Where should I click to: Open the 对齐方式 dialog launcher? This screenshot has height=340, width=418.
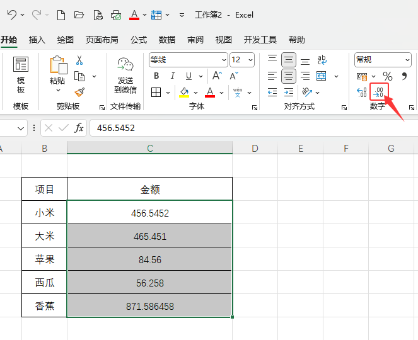click(x=344, y=108)
